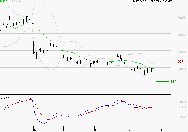188x132 pixels.
Task: Click the 6000 price axis label
Action: tap(182, 69)
